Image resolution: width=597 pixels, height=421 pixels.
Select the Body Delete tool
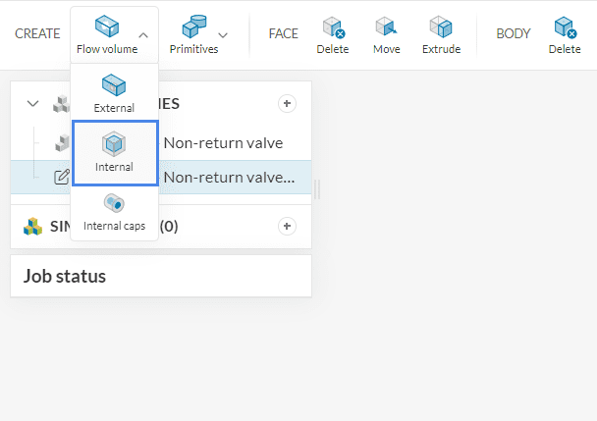point(565,34)
